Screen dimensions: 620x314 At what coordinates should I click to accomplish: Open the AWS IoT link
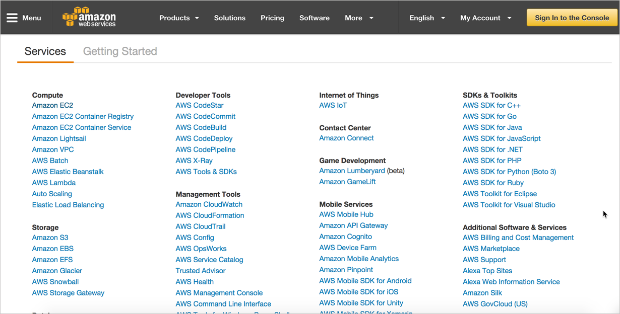333,105
